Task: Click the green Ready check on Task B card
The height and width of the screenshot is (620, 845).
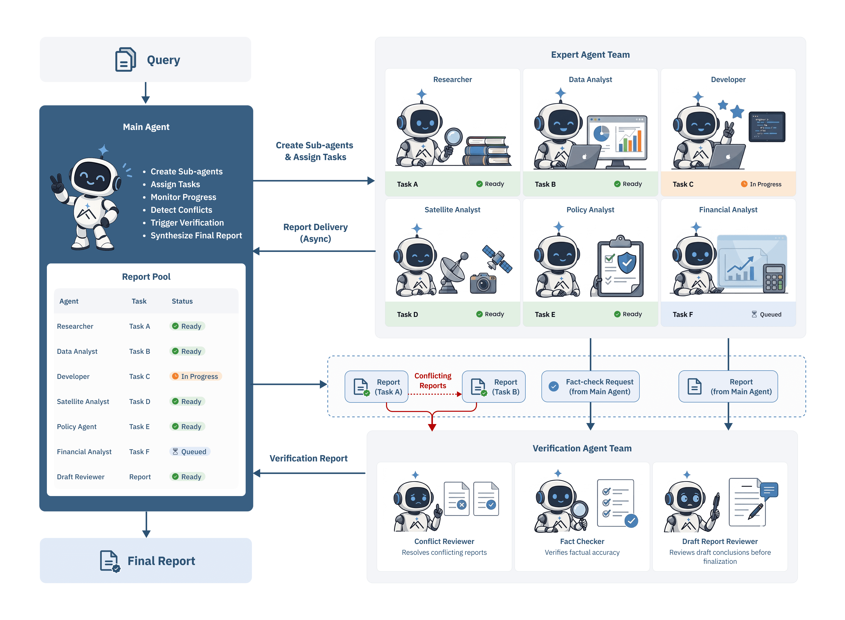Action: tap(617, 184)
